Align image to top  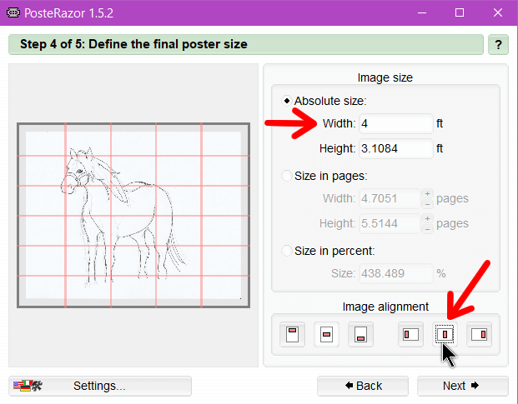pyautogui.click(x=293, y=335)
